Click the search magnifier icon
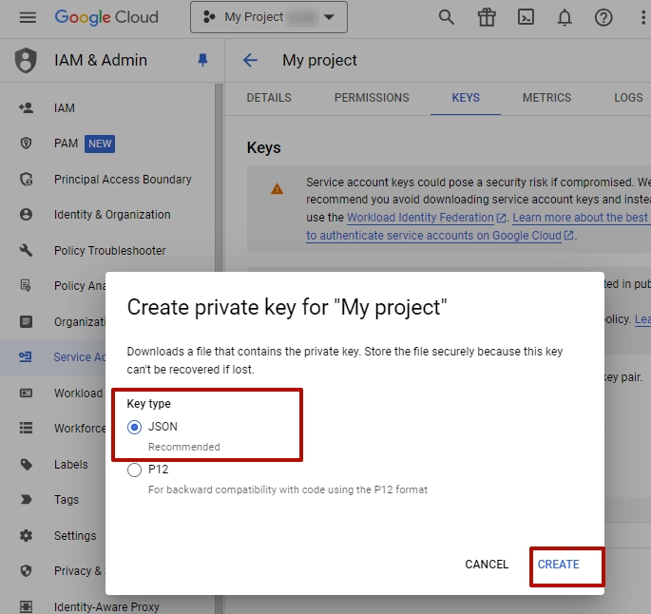Image resolution: width=651 pixels, height=614 pixels. tap(447, 17)
